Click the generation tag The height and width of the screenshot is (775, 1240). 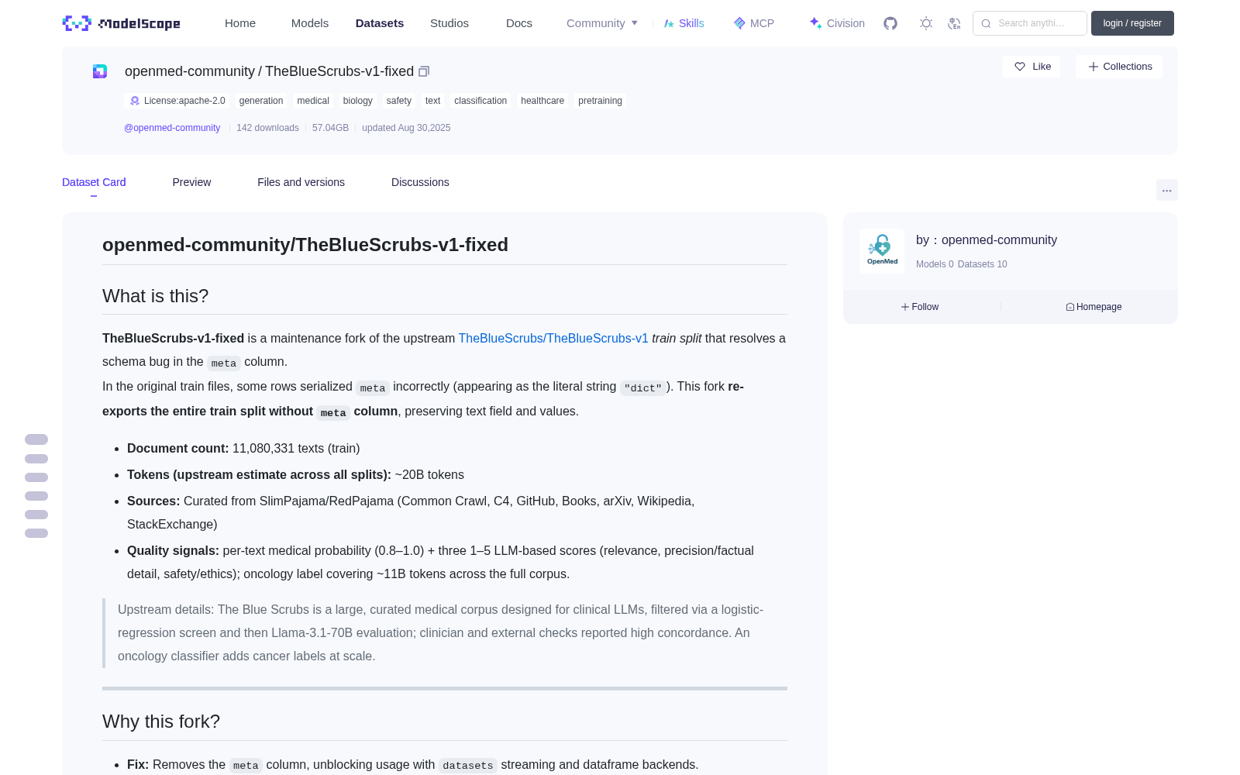pyautogui.click(x=261, y=101)
